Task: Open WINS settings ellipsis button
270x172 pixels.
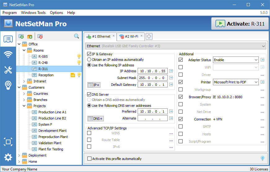Action: (x=171, y=133)
